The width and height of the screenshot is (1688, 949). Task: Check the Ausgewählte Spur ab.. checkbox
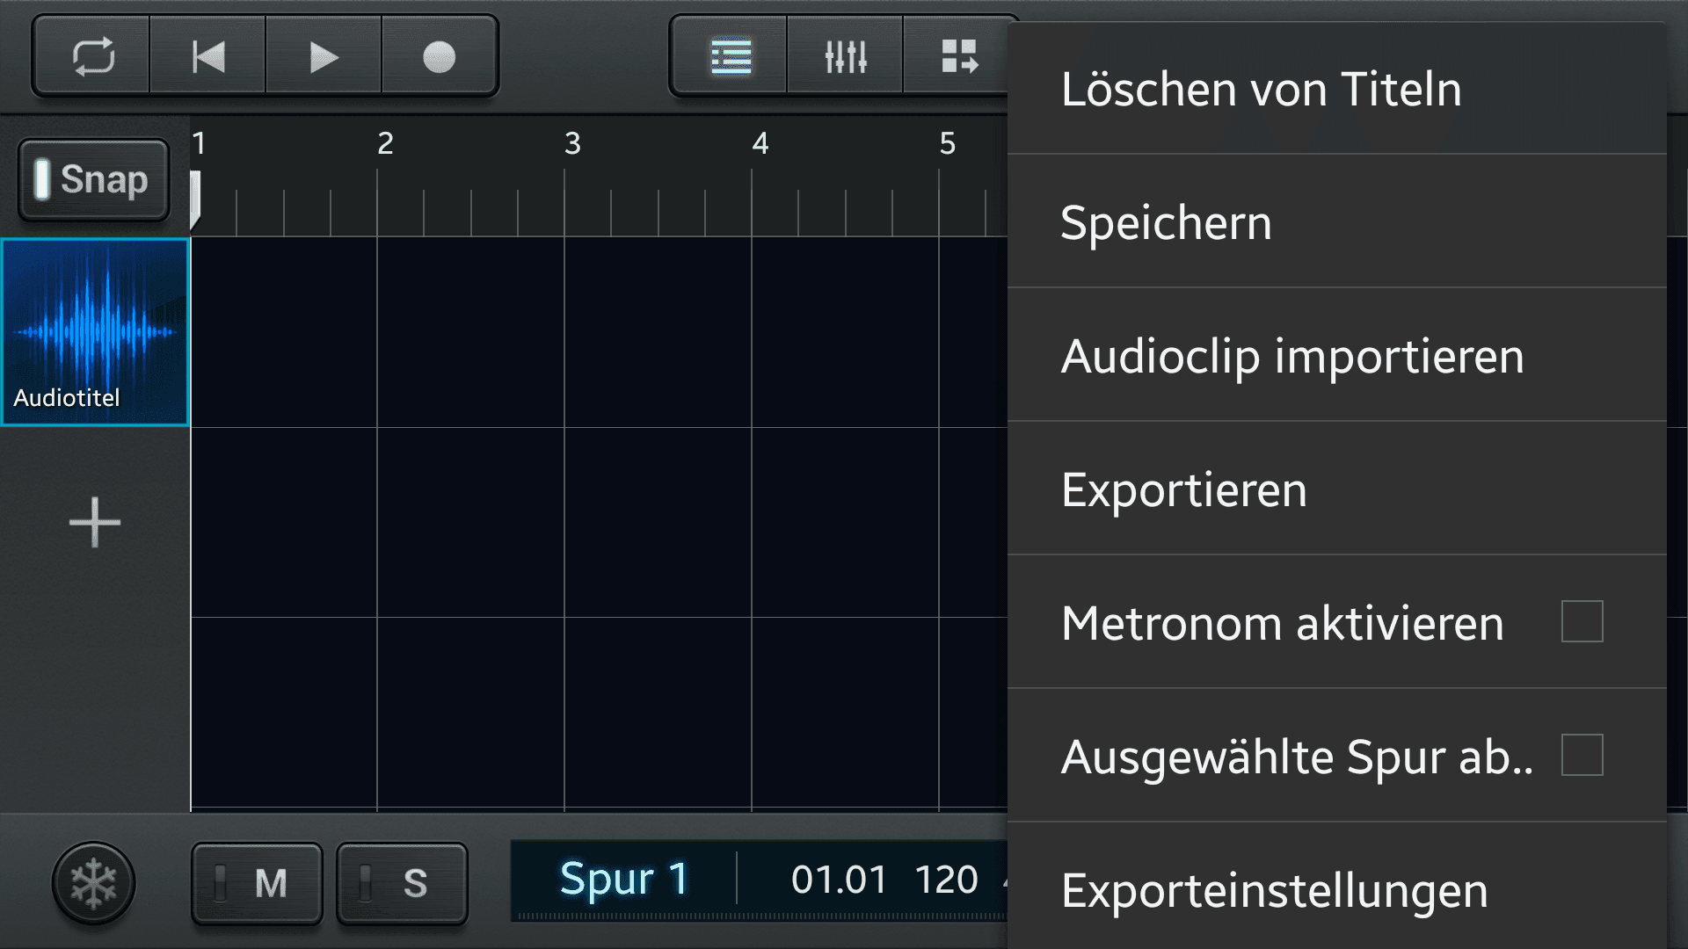(1582, 755)
